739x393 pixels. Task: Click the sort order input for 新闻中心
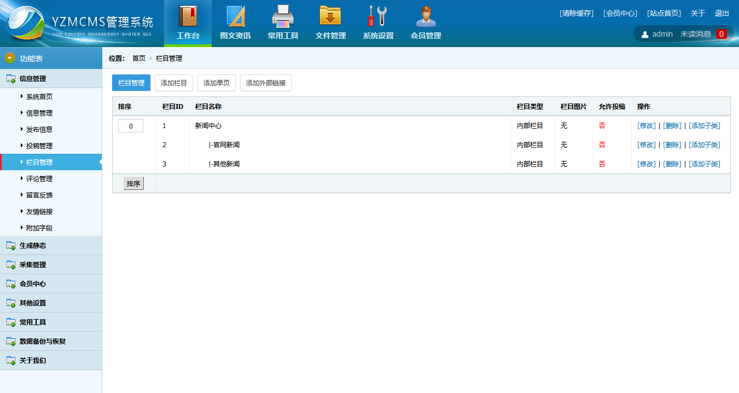[131, 126]
